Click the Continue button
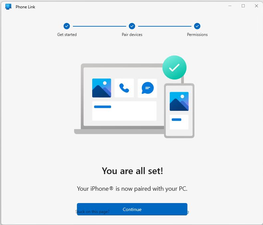The height and width of the screenshot is (225, 263). (132, 209)
